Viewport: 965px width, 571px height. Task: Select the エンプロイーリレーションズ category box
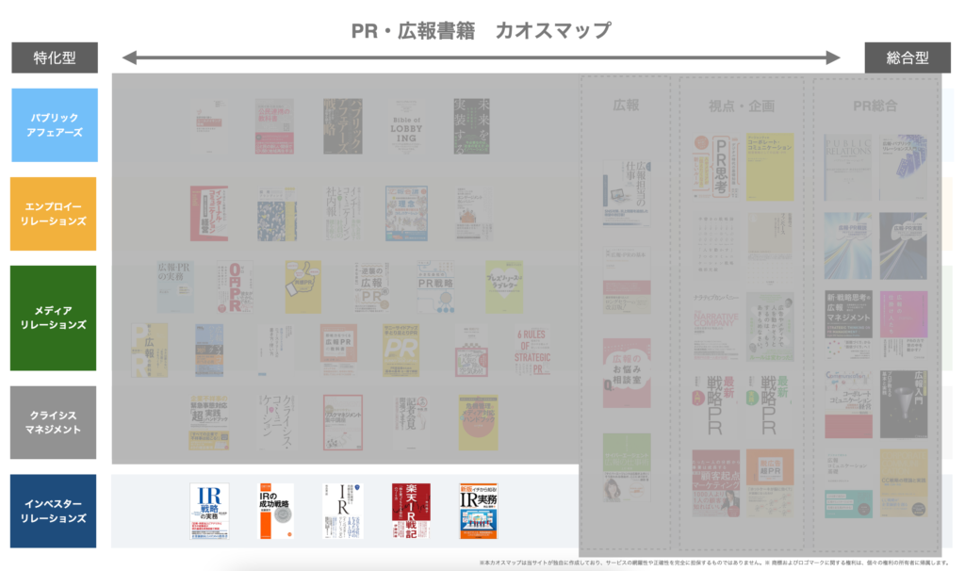pos(53,214)
